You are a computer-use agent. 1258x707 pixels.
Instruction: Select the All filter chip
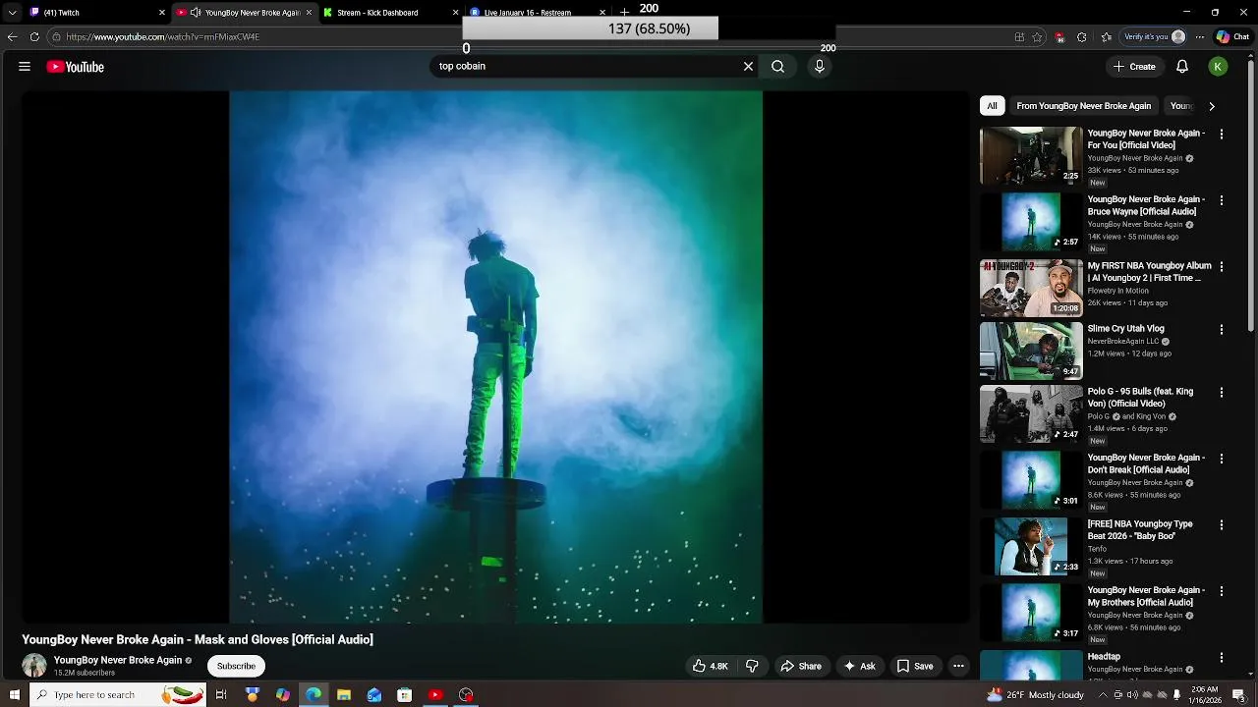pyautogui.click(x=992, y=106)
